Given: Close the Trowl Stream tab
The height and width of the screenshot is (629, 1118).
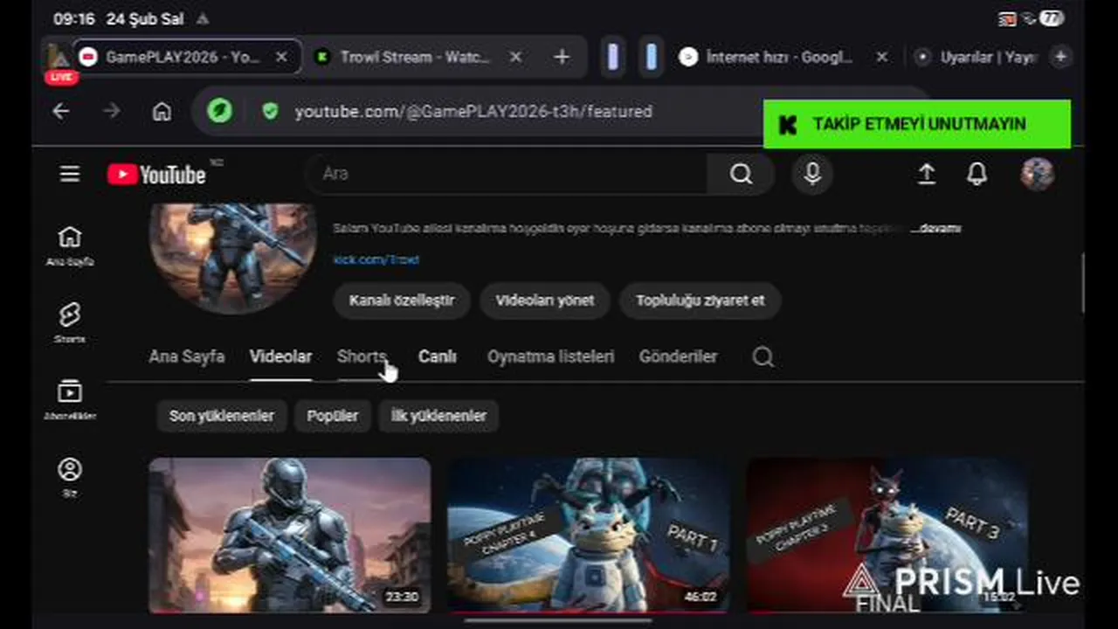Looking at the screenshot, I should pos(515,57).
